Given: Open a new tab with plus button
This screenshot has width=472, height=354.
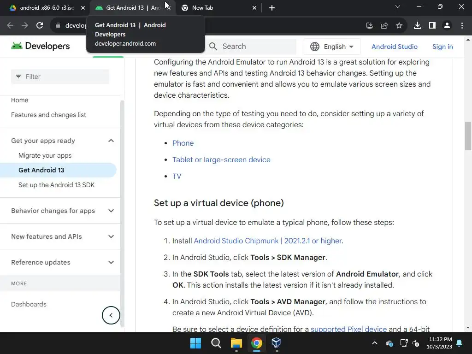Looking at the screenshot, I should (x=272, y=8).
